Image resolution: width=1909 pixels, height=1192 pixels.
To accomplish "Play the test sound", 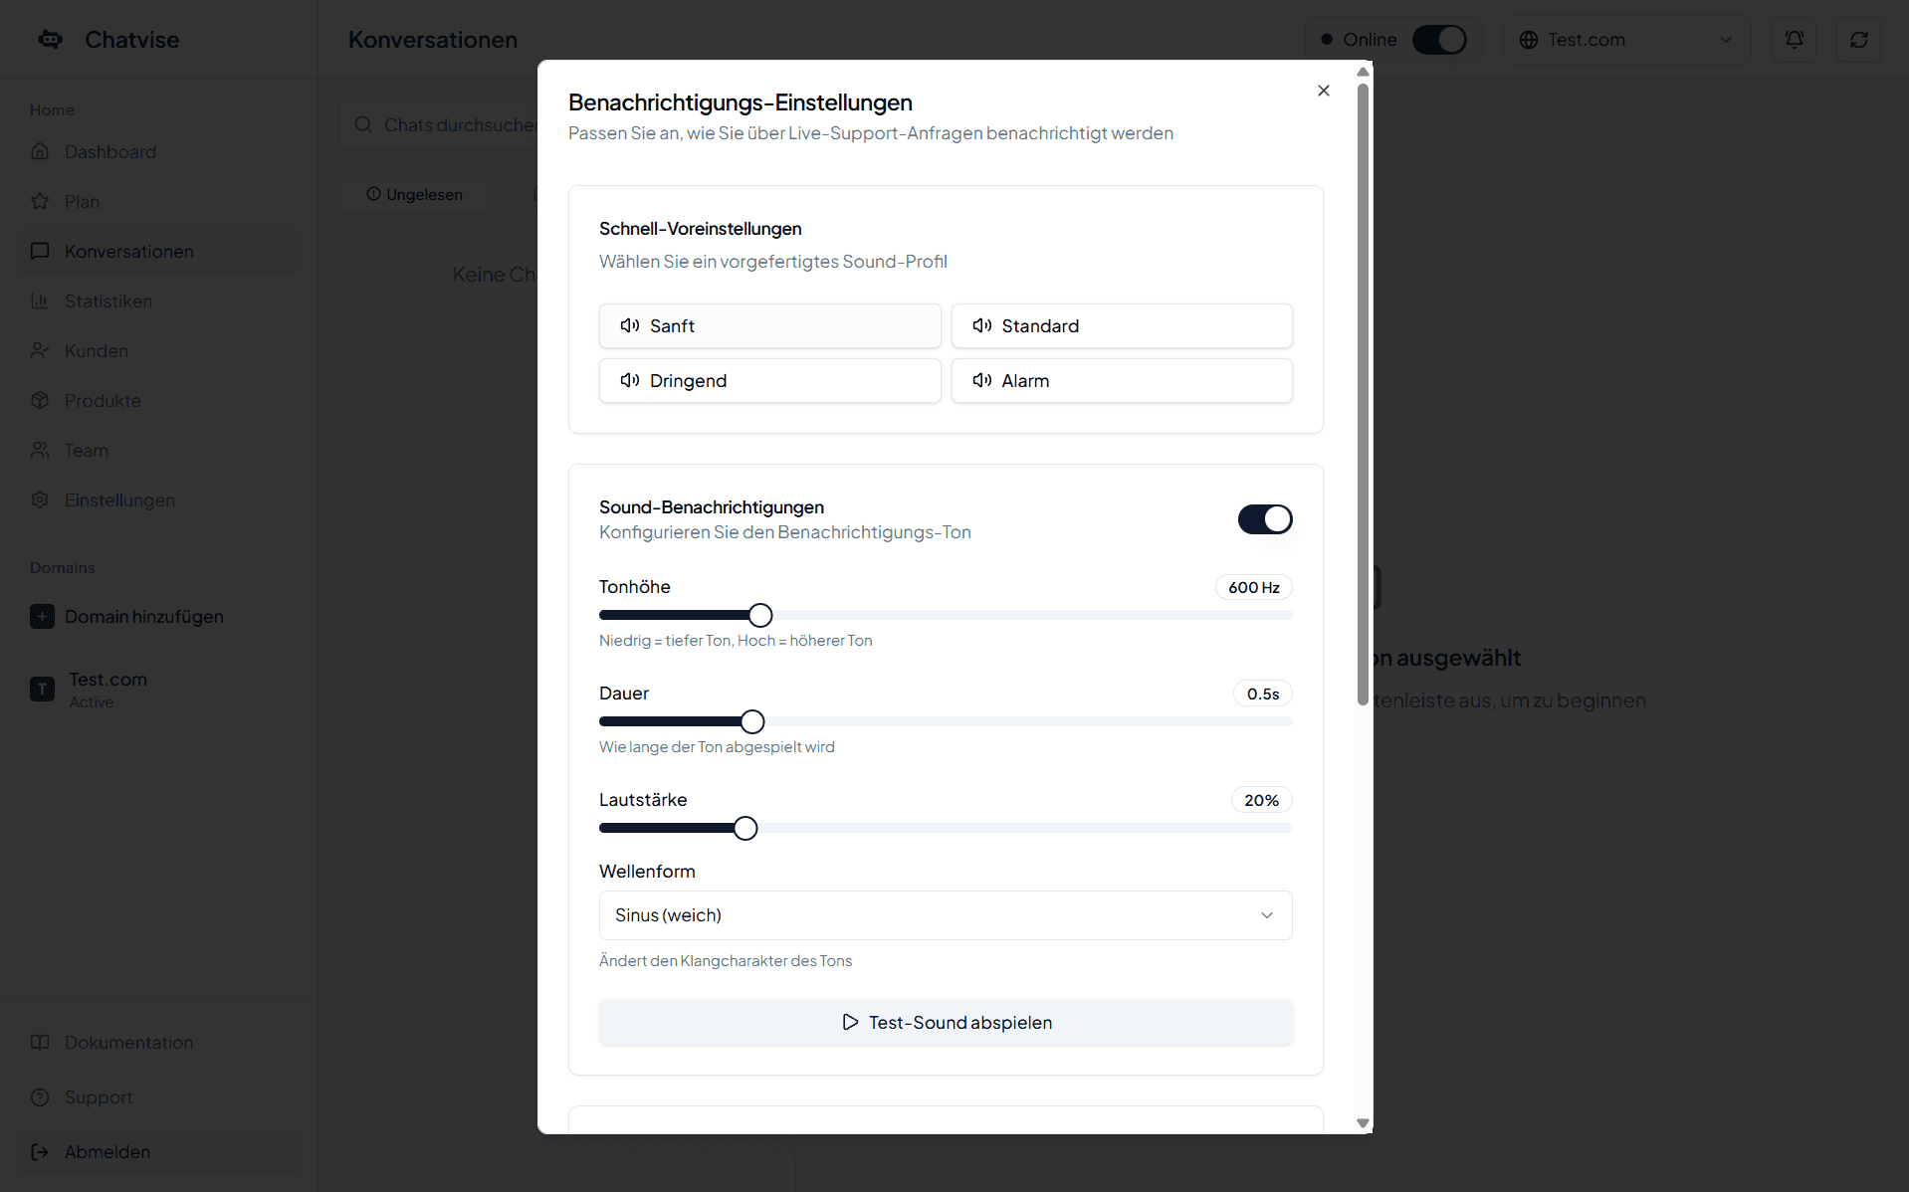I will pyautogui.click(x=945, y=1022).
